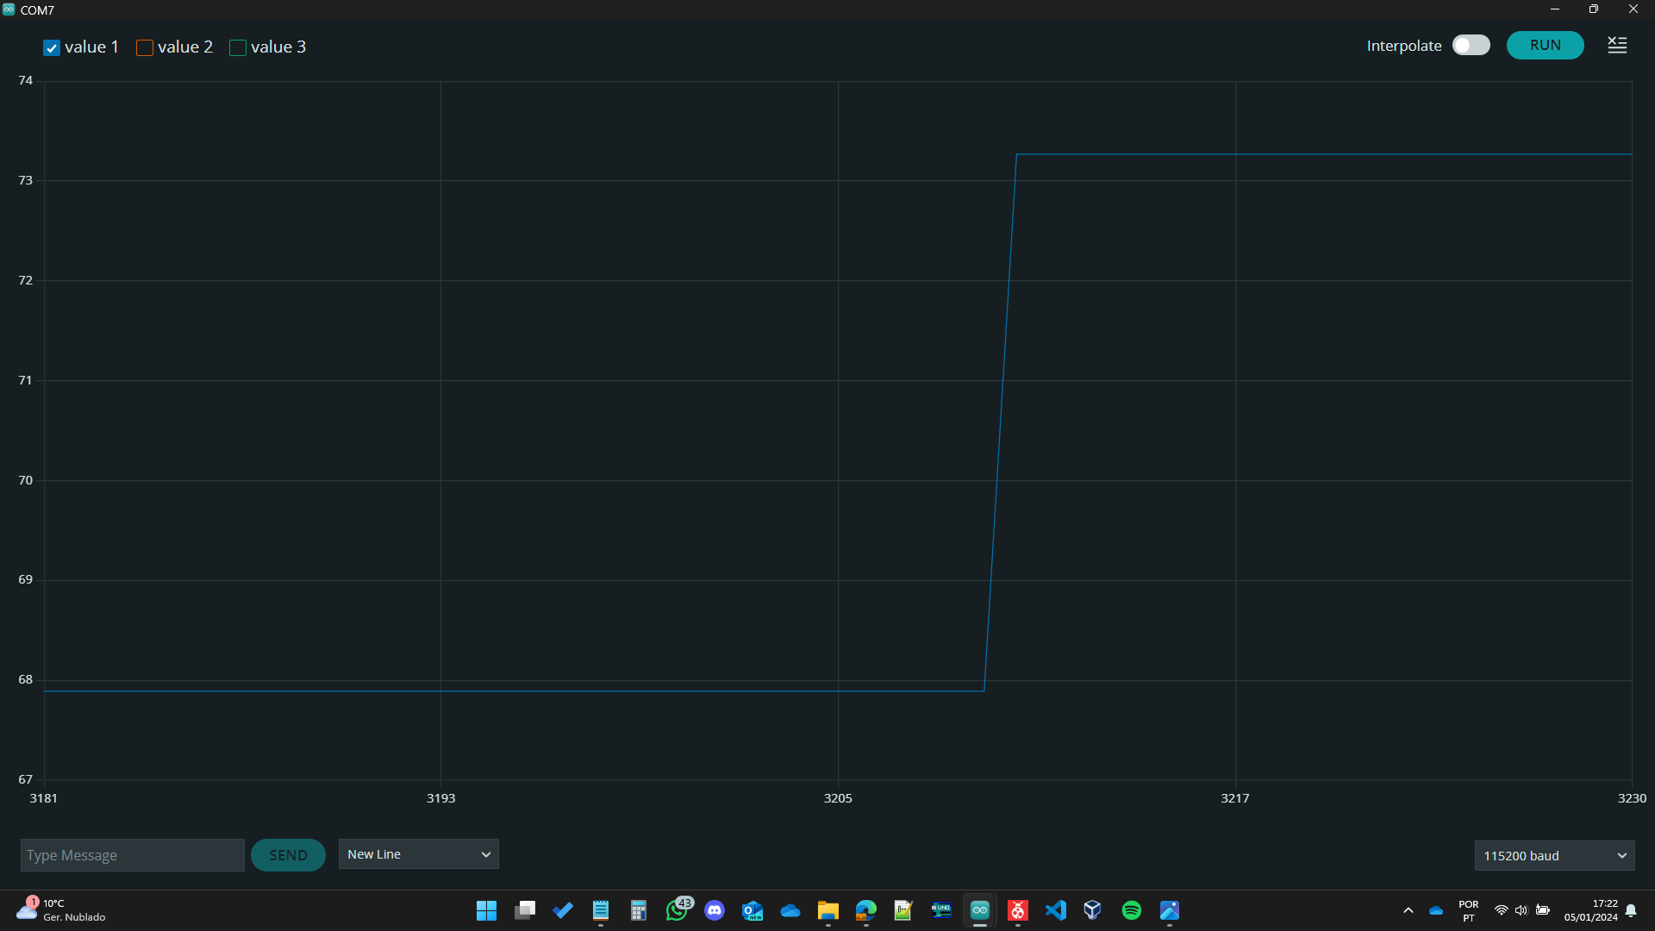Expand the New Line ending dropdown
1655x931 pixels.
tap(418, 854)
